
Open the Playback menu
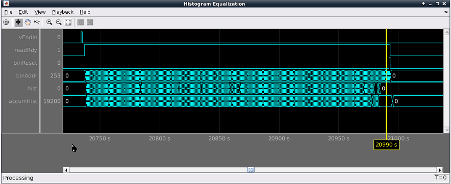click(x=63, y=12)
